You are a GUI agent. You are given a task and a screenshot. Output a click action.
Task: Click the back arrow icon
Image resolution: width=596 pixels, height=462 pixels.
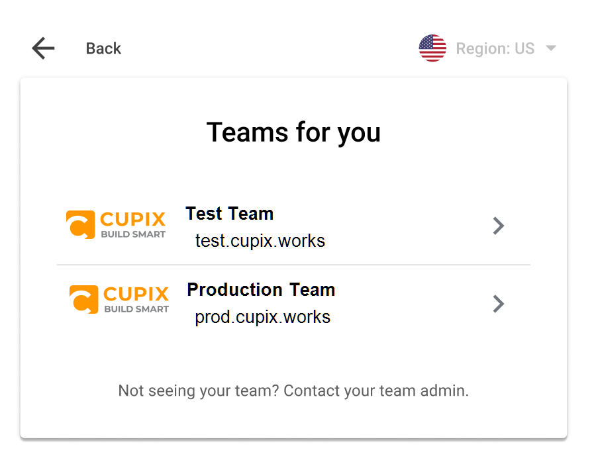click(43, 48)
